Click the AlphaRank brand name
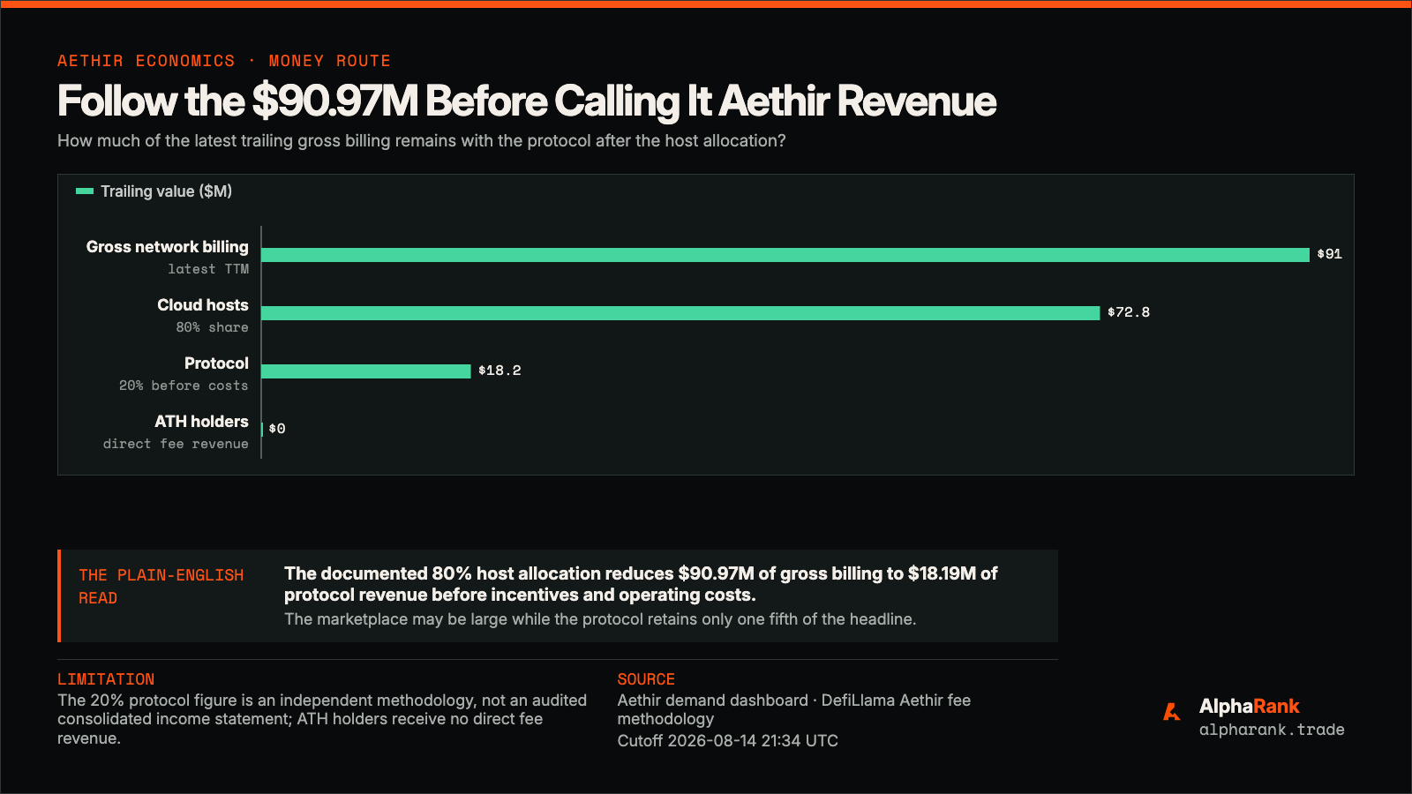 (1249, 706)
